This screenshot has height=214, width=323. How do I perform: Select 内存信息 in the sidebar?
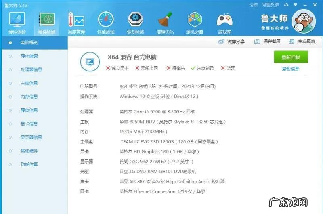pos(35,97)
